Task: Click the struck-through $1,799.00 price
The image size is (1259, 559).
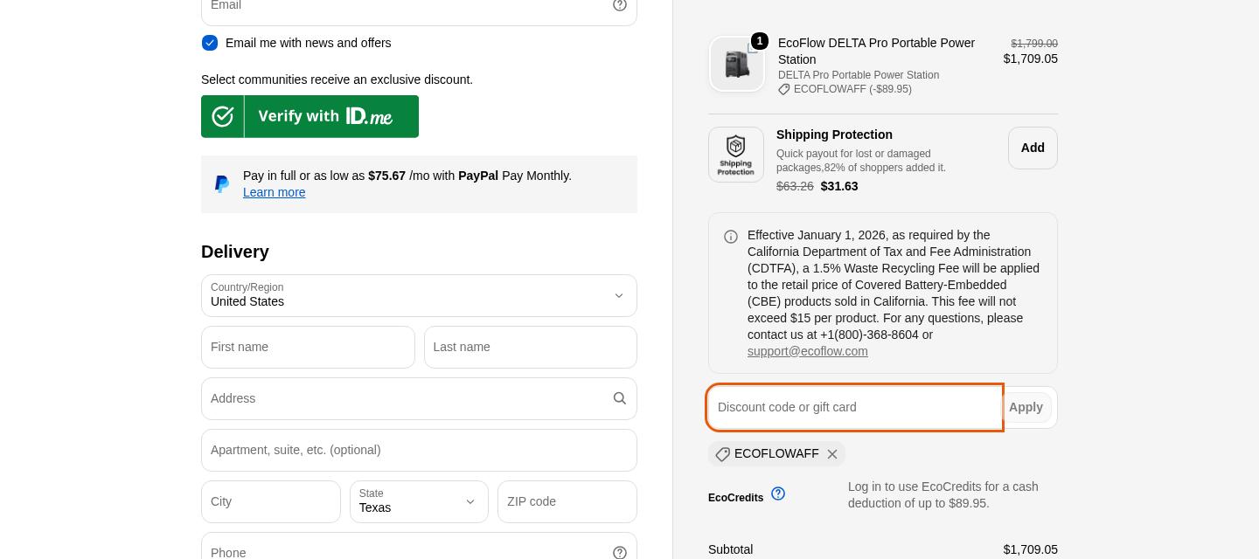Action: (1034, 44)
